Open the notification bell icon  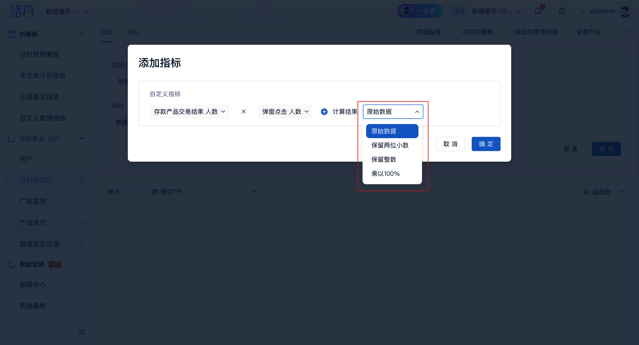pos(538,11)
